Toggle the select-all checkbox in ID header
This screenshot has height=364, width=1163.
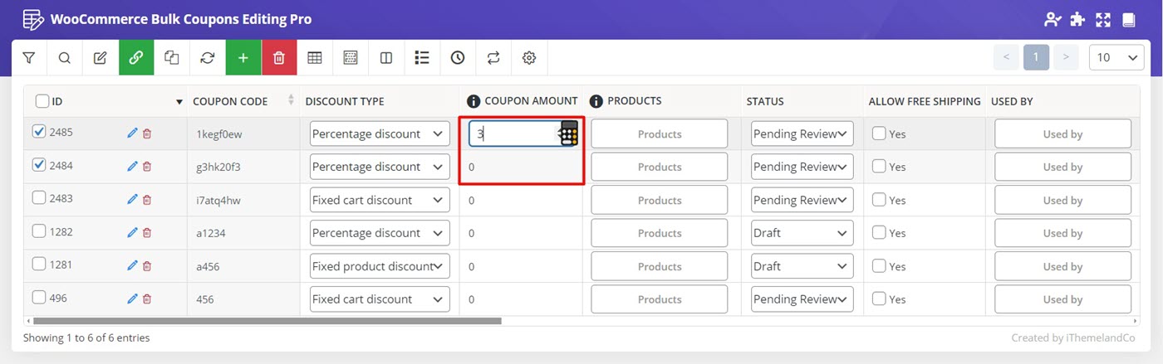pyautogui.click(x=42, y=101)
